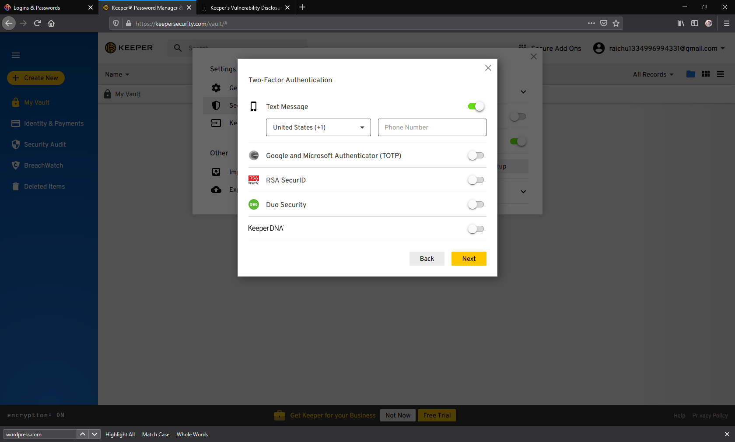Switch to grid view icon
This screenshot has width=735, height=442.
click(x=706, y=74)
